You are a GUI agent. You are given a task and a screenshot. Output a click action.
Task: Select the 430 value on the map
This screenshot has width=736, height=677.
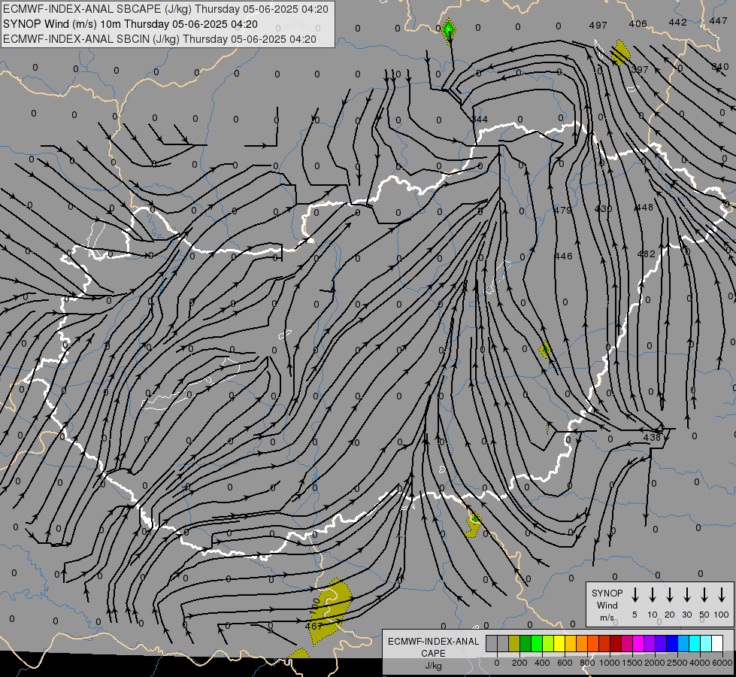point(603,208)
